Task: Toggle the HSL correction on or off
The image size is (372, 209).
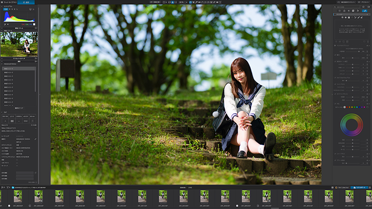Action: 335,104
